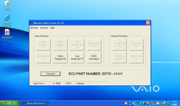This screenshot has height=106, width=180.
Task: Click the disabled Address Watch F11 button
Action: [x=119, y=58]
